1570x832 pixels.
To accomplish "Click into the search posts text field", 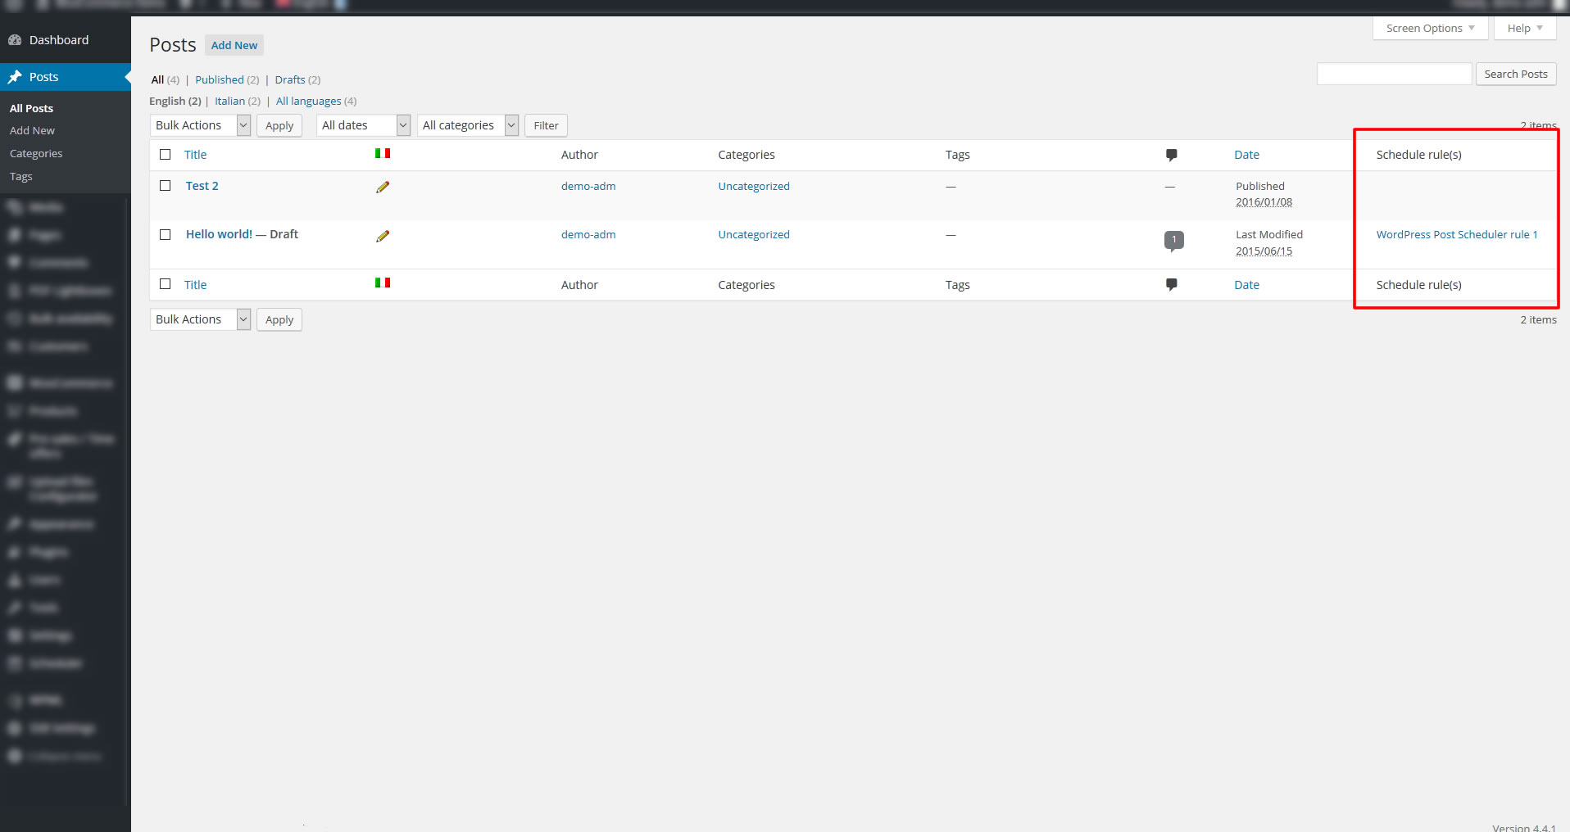I will click(x=1394, y=74).
